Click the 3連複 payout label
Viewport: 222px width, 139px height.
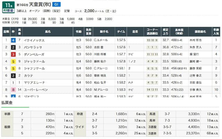[152, 127]
